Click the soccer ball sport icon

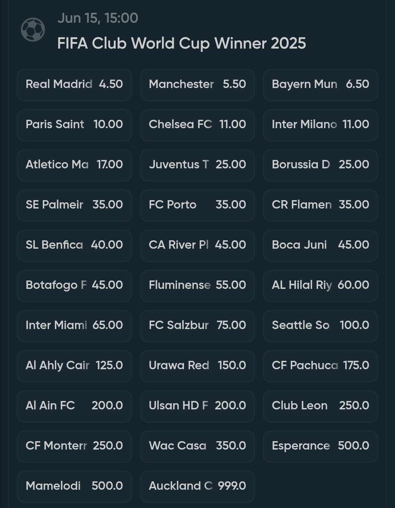[33, 30]
